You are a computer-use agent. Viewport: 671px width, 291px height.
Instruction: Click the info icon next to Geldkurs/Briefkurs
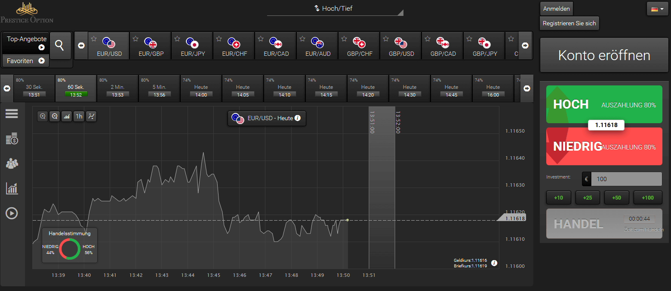tap(494, 263)
